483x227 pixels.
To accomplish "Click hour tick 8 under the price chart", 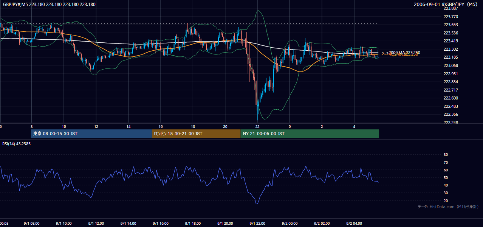I will click(31, 126).
